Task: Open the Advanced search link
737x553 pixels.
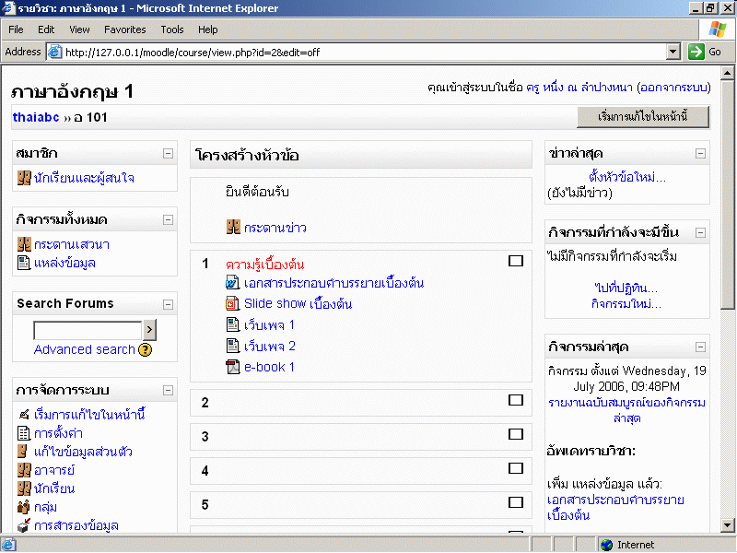Action: [x=84, y=350]
